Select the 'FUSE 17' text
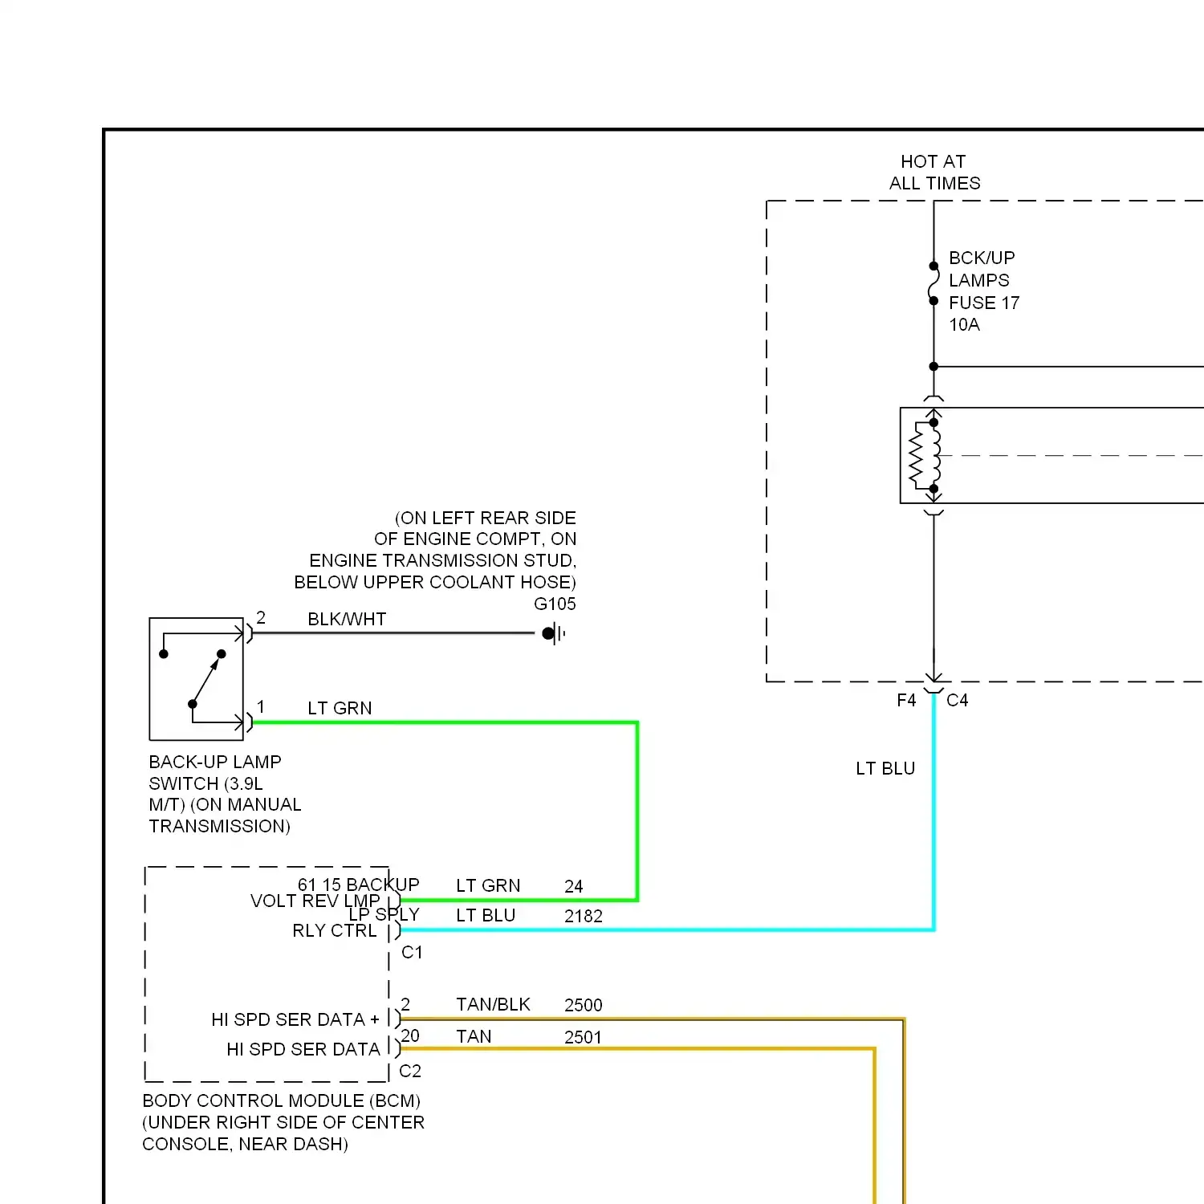This screenshot has height=1204, width=1204. coord(984,303)
